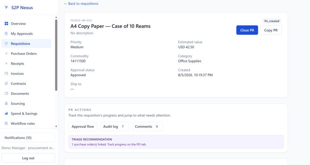The image size is (310, 165).
Task: Click the commodity code 14111500
Action: pos(78,61)
